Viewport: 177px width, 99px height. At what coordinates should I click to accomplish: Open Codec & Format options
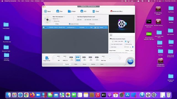point(74,24)
